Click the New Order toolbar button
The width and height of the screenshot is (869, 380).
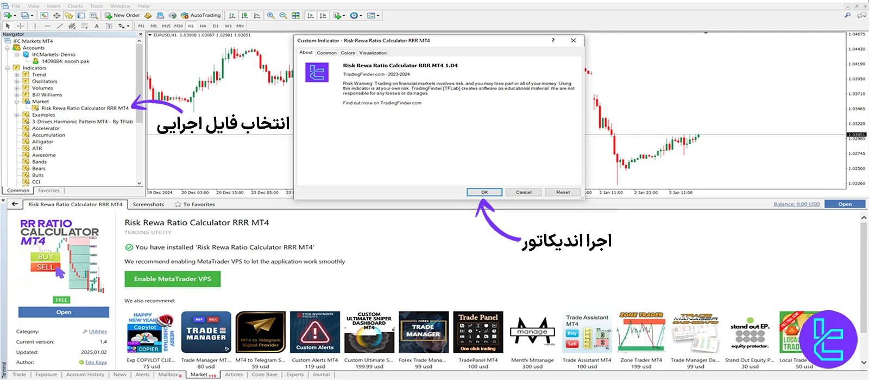coord(122,15)
